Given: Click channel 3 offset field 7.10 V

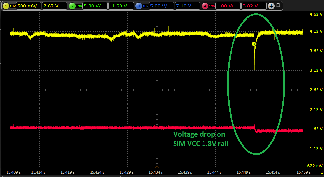Looking at the screenshot, I should point(188,6).
